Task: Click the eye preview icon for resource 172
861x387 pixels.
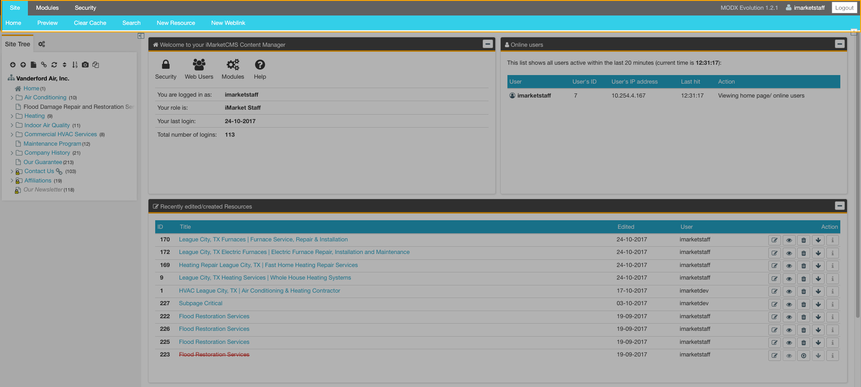Action: (789, 253)
